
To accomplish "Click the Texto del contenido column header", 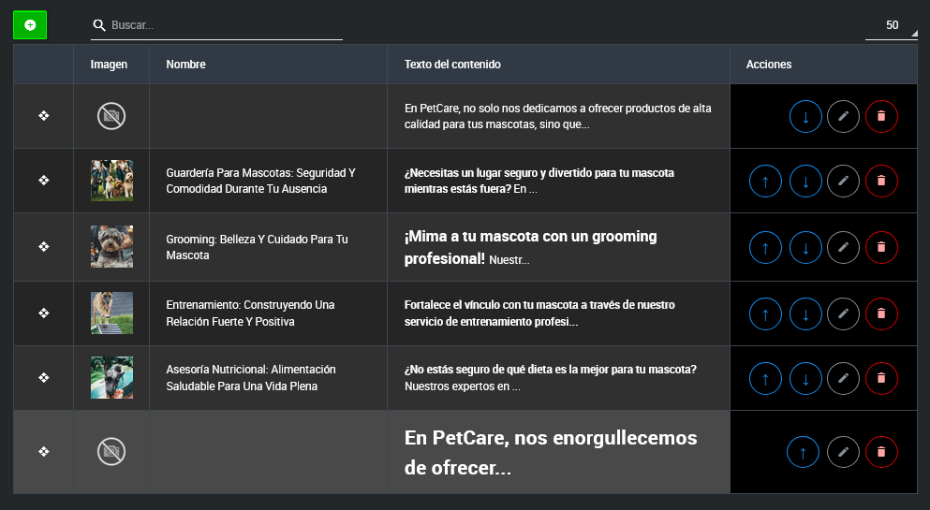I will click(x=452, y=65).
